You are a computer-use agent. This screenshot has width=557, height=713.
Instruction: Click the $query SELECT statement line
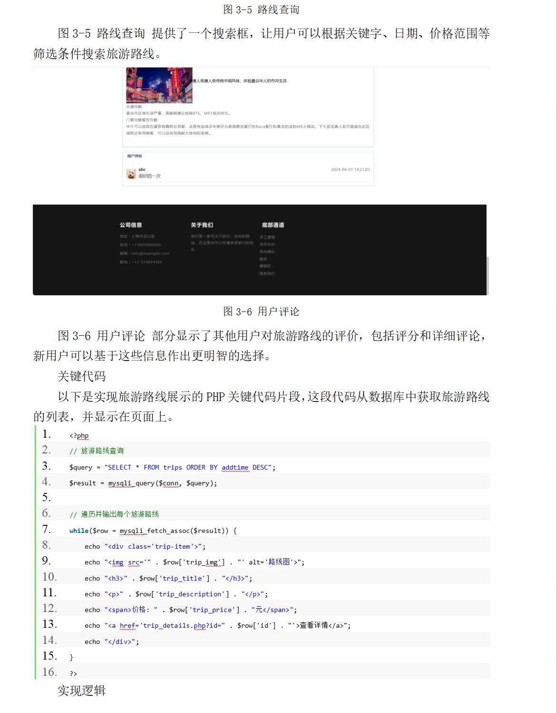point(172,467)
